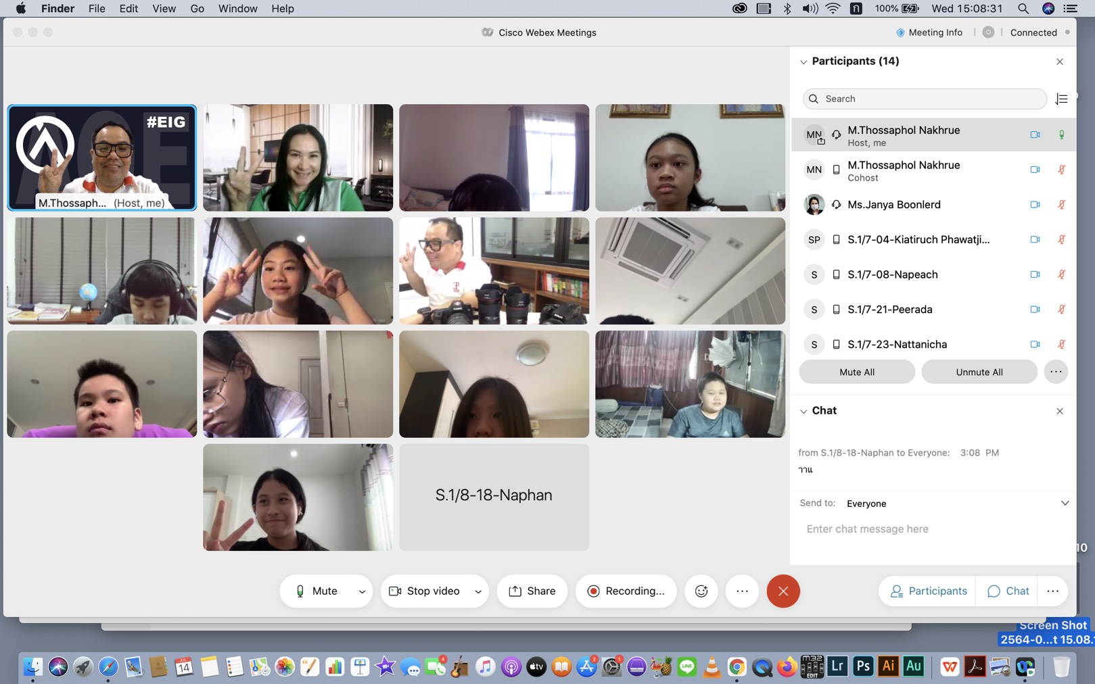Open Webex app icon in the Dock
This screenshot has height=684, width=1095.
coord(1025,667)
